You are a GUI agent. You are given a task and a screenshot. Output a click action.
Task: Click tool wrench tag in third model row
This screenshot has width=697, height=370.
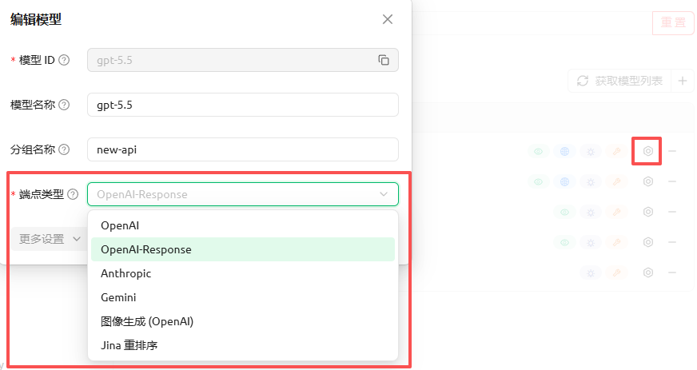(617, 212)
